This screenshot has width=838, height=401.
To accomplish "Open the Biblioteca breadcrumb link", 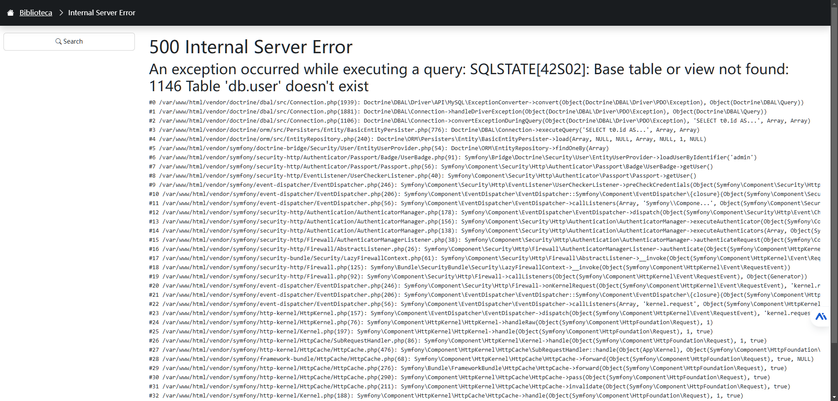I will tap(36, 13).
